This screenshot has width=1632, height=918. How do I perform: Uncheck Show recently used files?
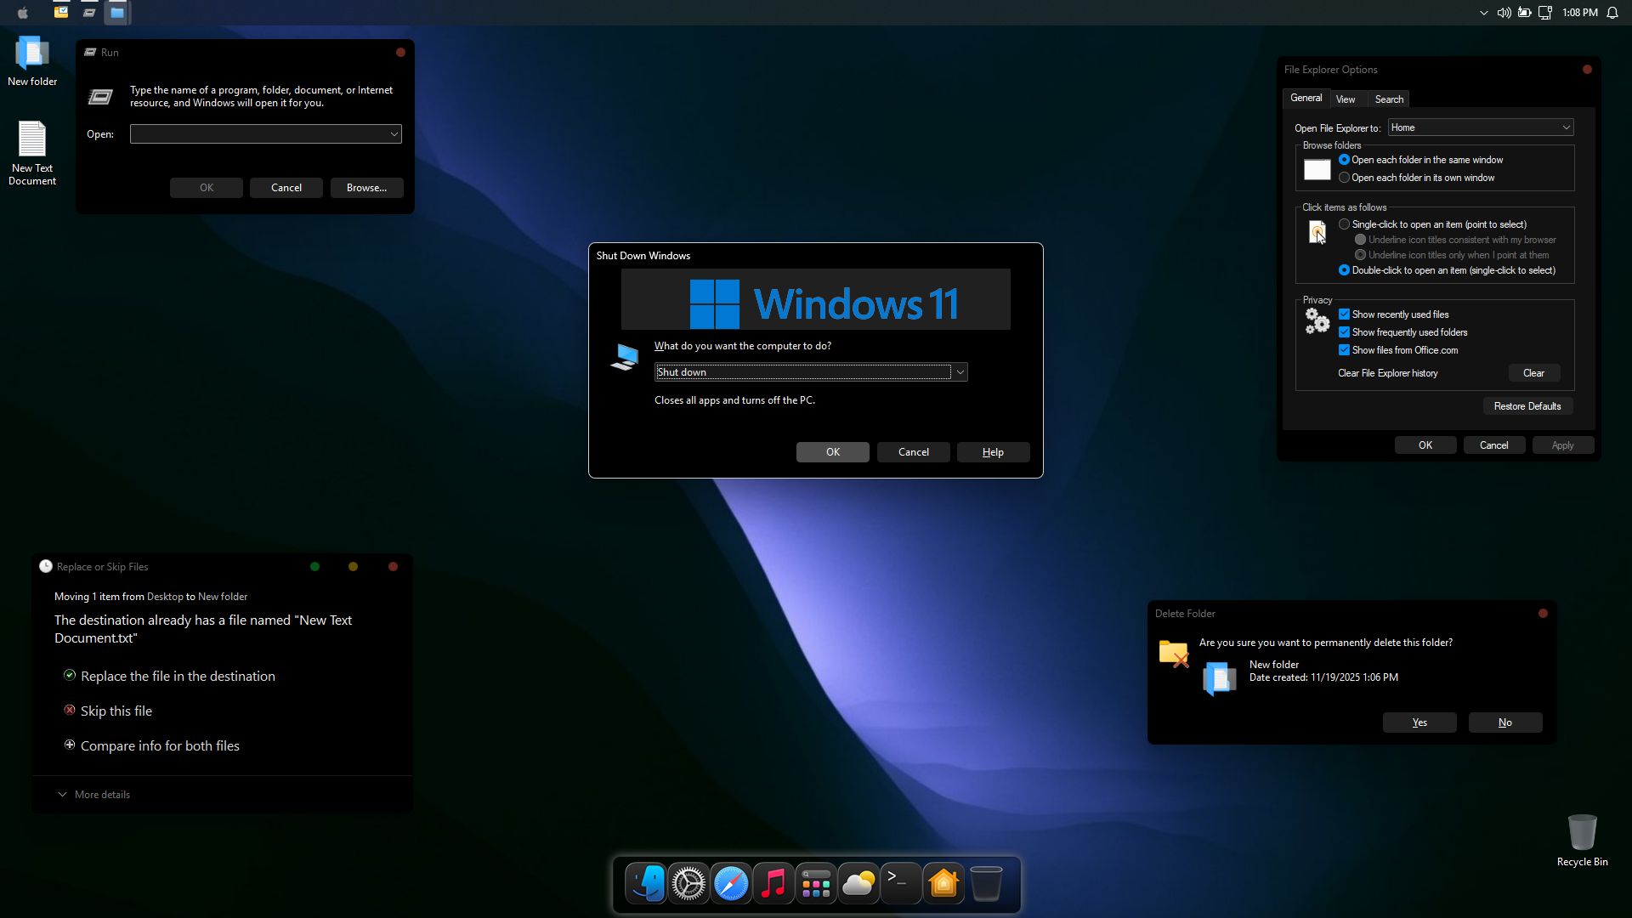(x=1344, y=314)
